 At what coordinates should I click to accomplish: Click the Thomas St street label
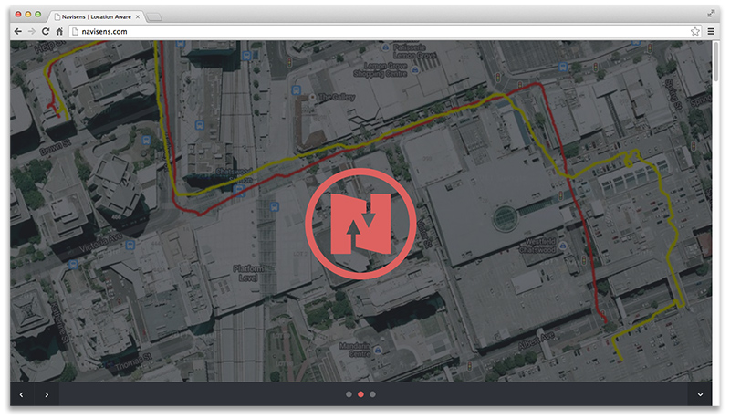(133, 361)
